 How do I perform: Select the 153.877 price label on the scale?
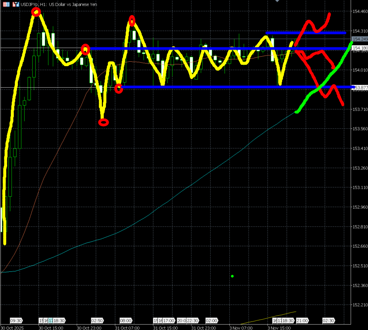click(360, 88)
